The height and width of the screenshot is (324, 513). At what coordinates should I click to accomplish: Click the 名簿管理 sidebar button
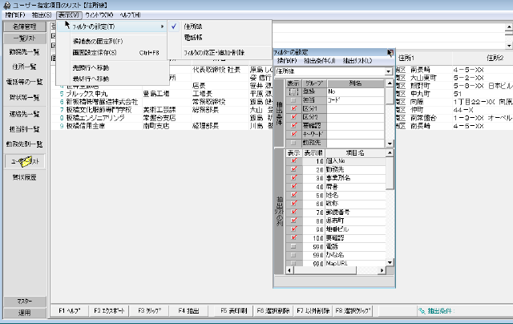[x=25, y=26]
